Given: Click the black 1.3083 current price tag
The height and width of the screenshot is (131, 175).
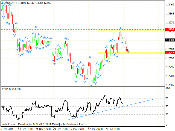Looking at the screenshot, I should tap(169, 40).
